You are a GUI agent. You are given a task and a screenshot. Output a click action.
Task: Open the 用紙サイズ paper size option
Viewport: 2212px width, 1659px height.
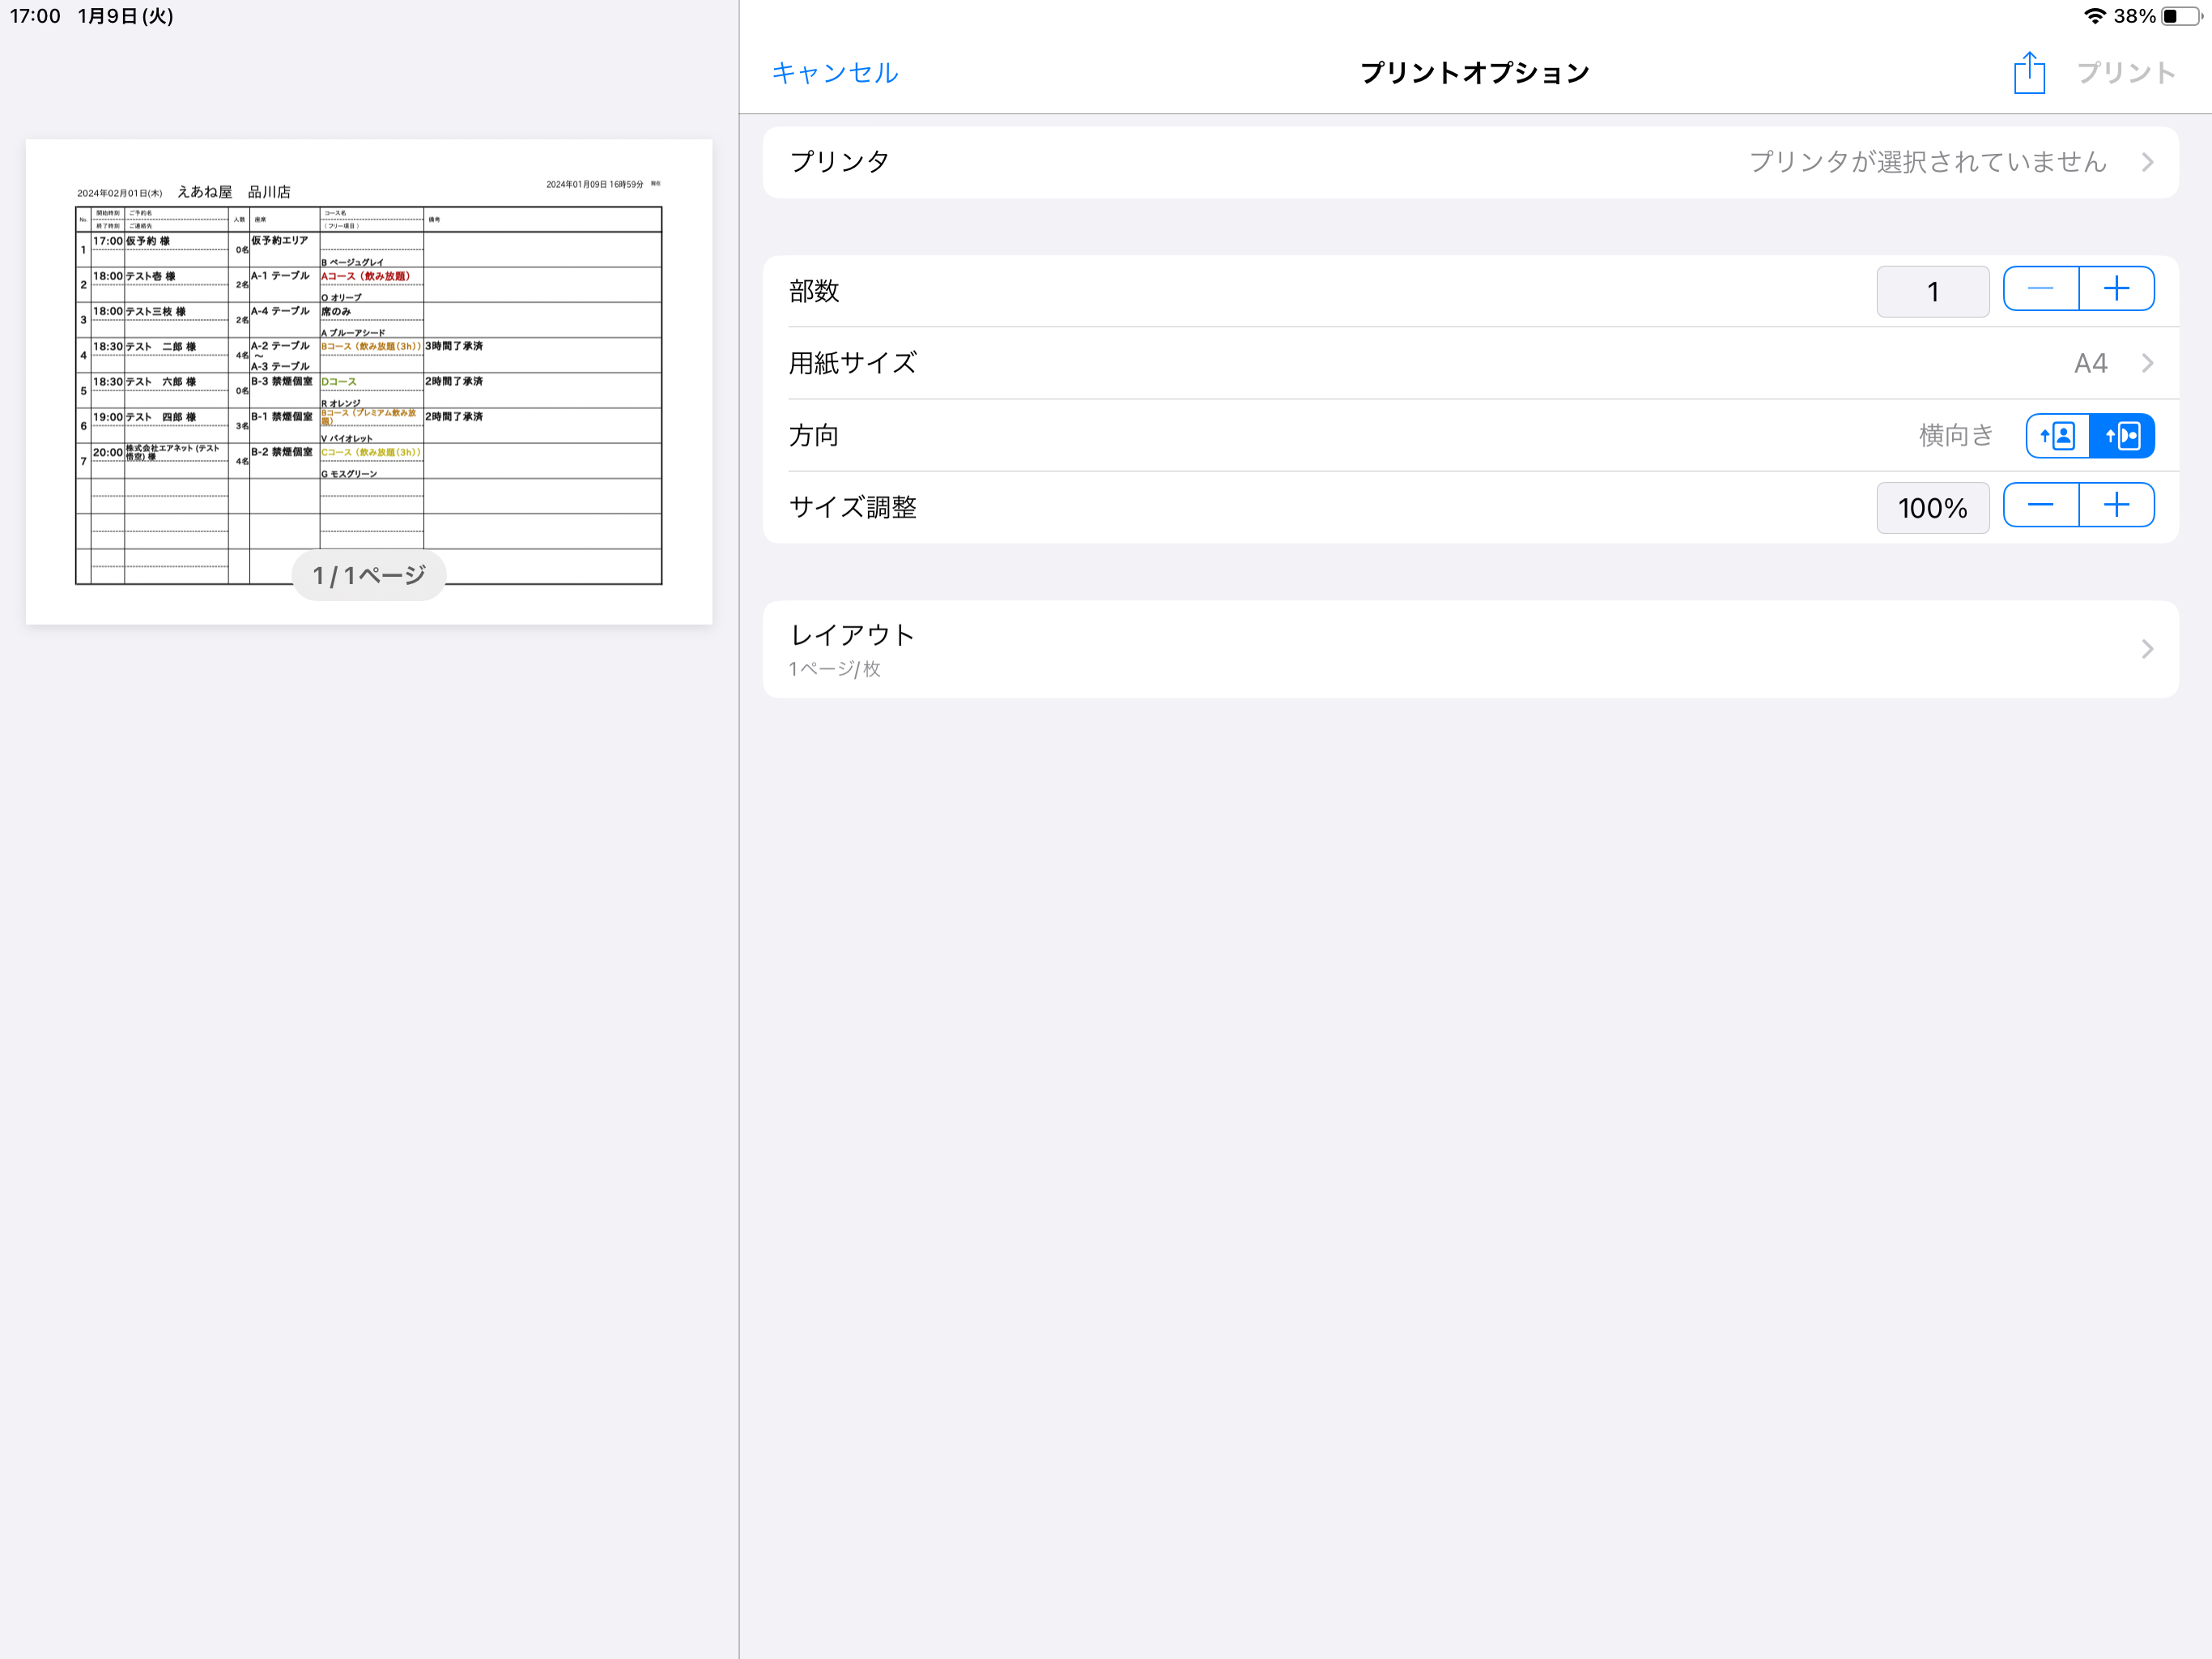(1470, 363)
